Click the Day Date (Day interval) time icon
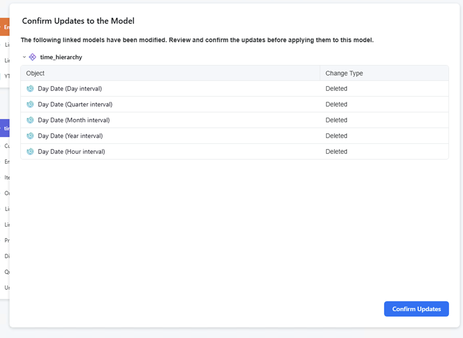Viewport: 463px width, 338px height. (30, 88)
